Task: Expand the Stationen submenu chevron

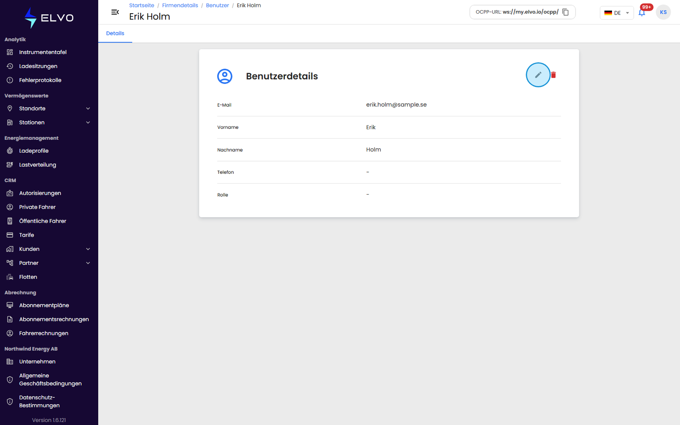Action: [x=88, y=122]
